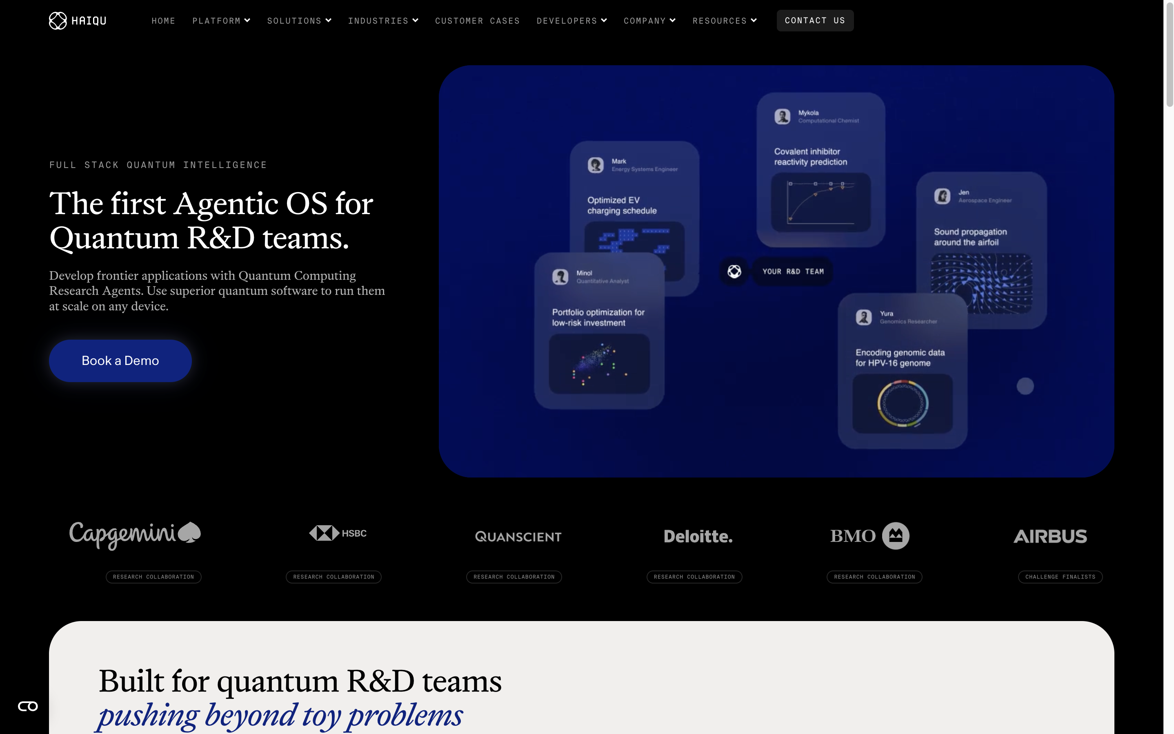Click the 'Encoding genomic data for HPV-16 genome' text
The image size is (1174, 734).
pyautogui.click(x=900, y=358)
